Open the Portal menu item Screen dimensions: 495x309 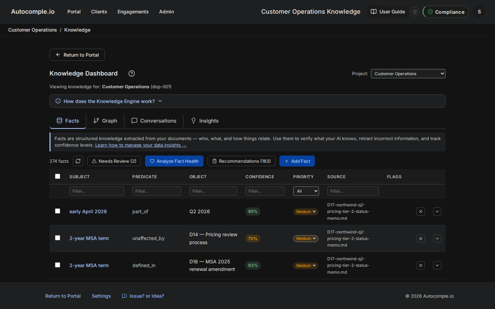(x=74, y=12)
